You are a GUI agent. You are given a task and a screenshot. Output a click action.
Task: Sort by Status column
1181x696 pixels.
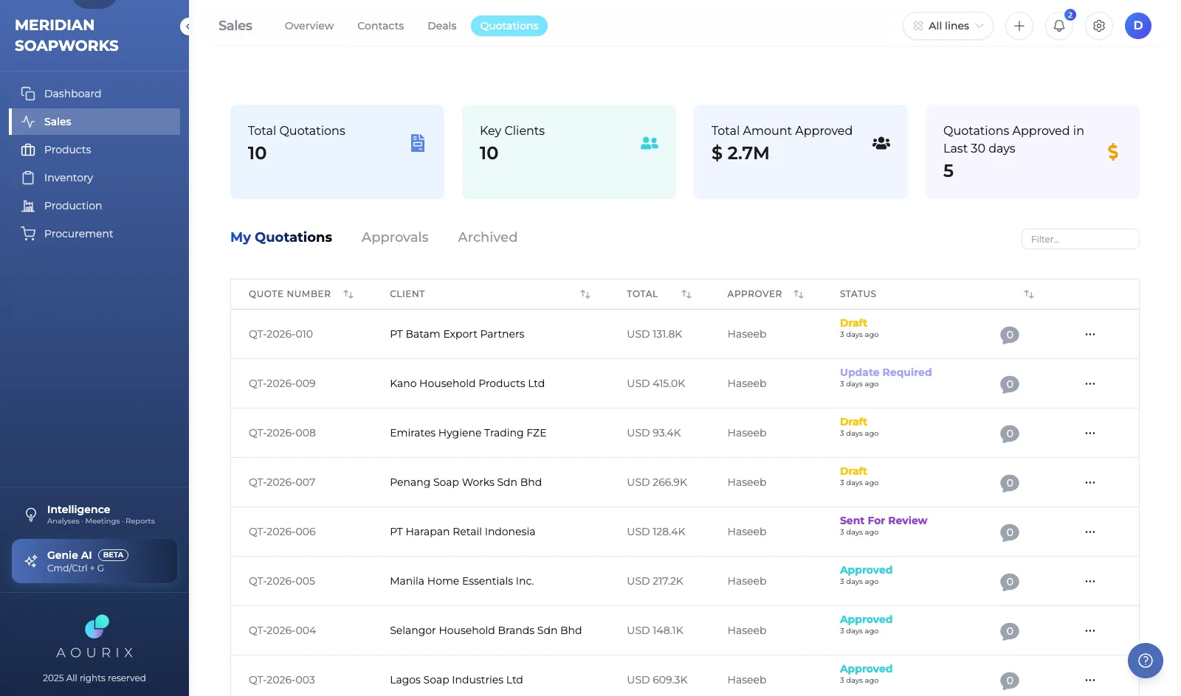(x=1029, y=294)
